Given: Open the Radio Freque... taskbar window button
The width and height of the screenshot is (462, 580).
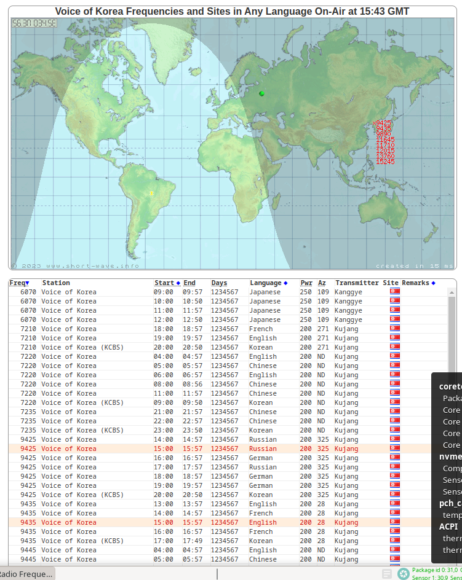Looking at the screenshot, I should 26,574.
